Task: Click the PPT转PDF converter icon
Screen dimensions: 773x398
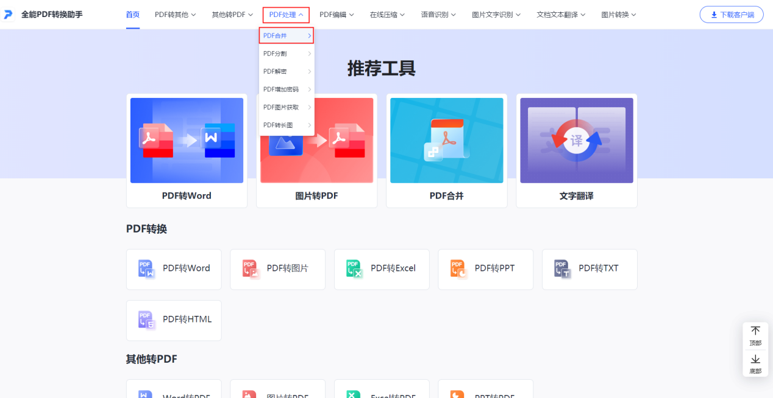Action: 457,394
